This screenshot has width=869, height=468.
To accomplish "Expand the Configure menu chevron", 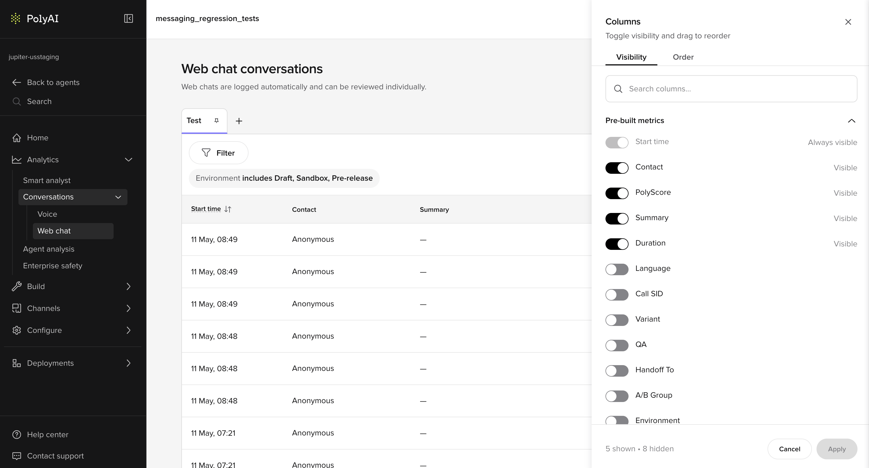I will coord(129,331).
